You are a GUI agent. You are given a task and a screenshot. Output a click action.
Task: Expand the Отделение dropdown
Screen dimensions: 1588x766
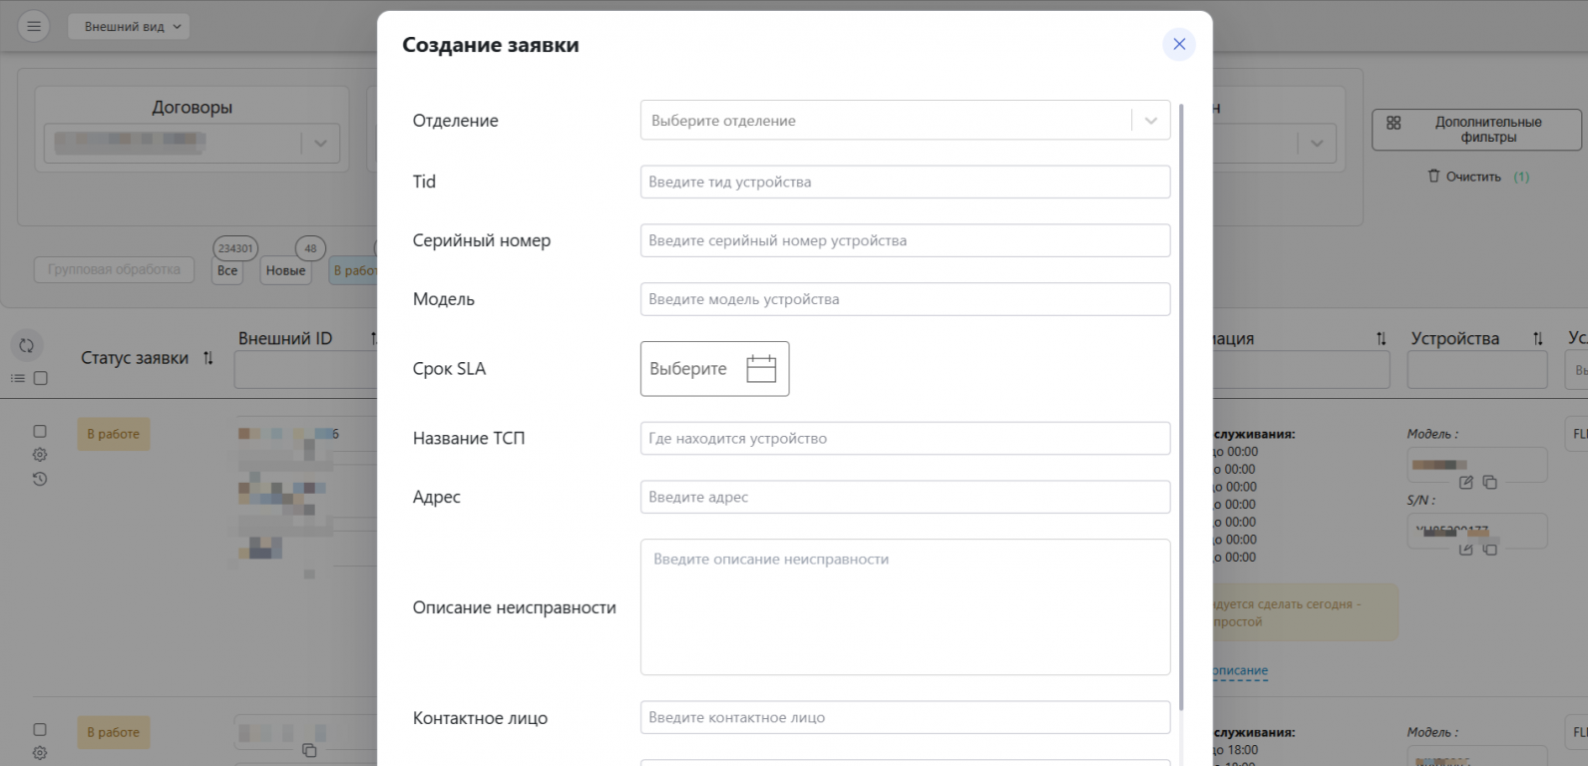(x=1150, y=121)
